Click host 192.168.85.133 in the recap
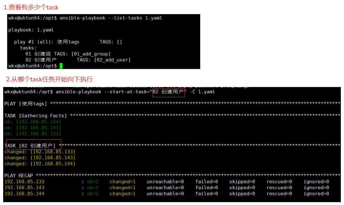Screen dimensions: 344x205 point(24,182)
